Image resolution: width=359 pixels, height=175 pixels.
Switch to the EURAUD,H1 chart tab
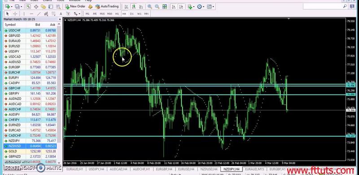pyautogui.click(x=74, y=169)
